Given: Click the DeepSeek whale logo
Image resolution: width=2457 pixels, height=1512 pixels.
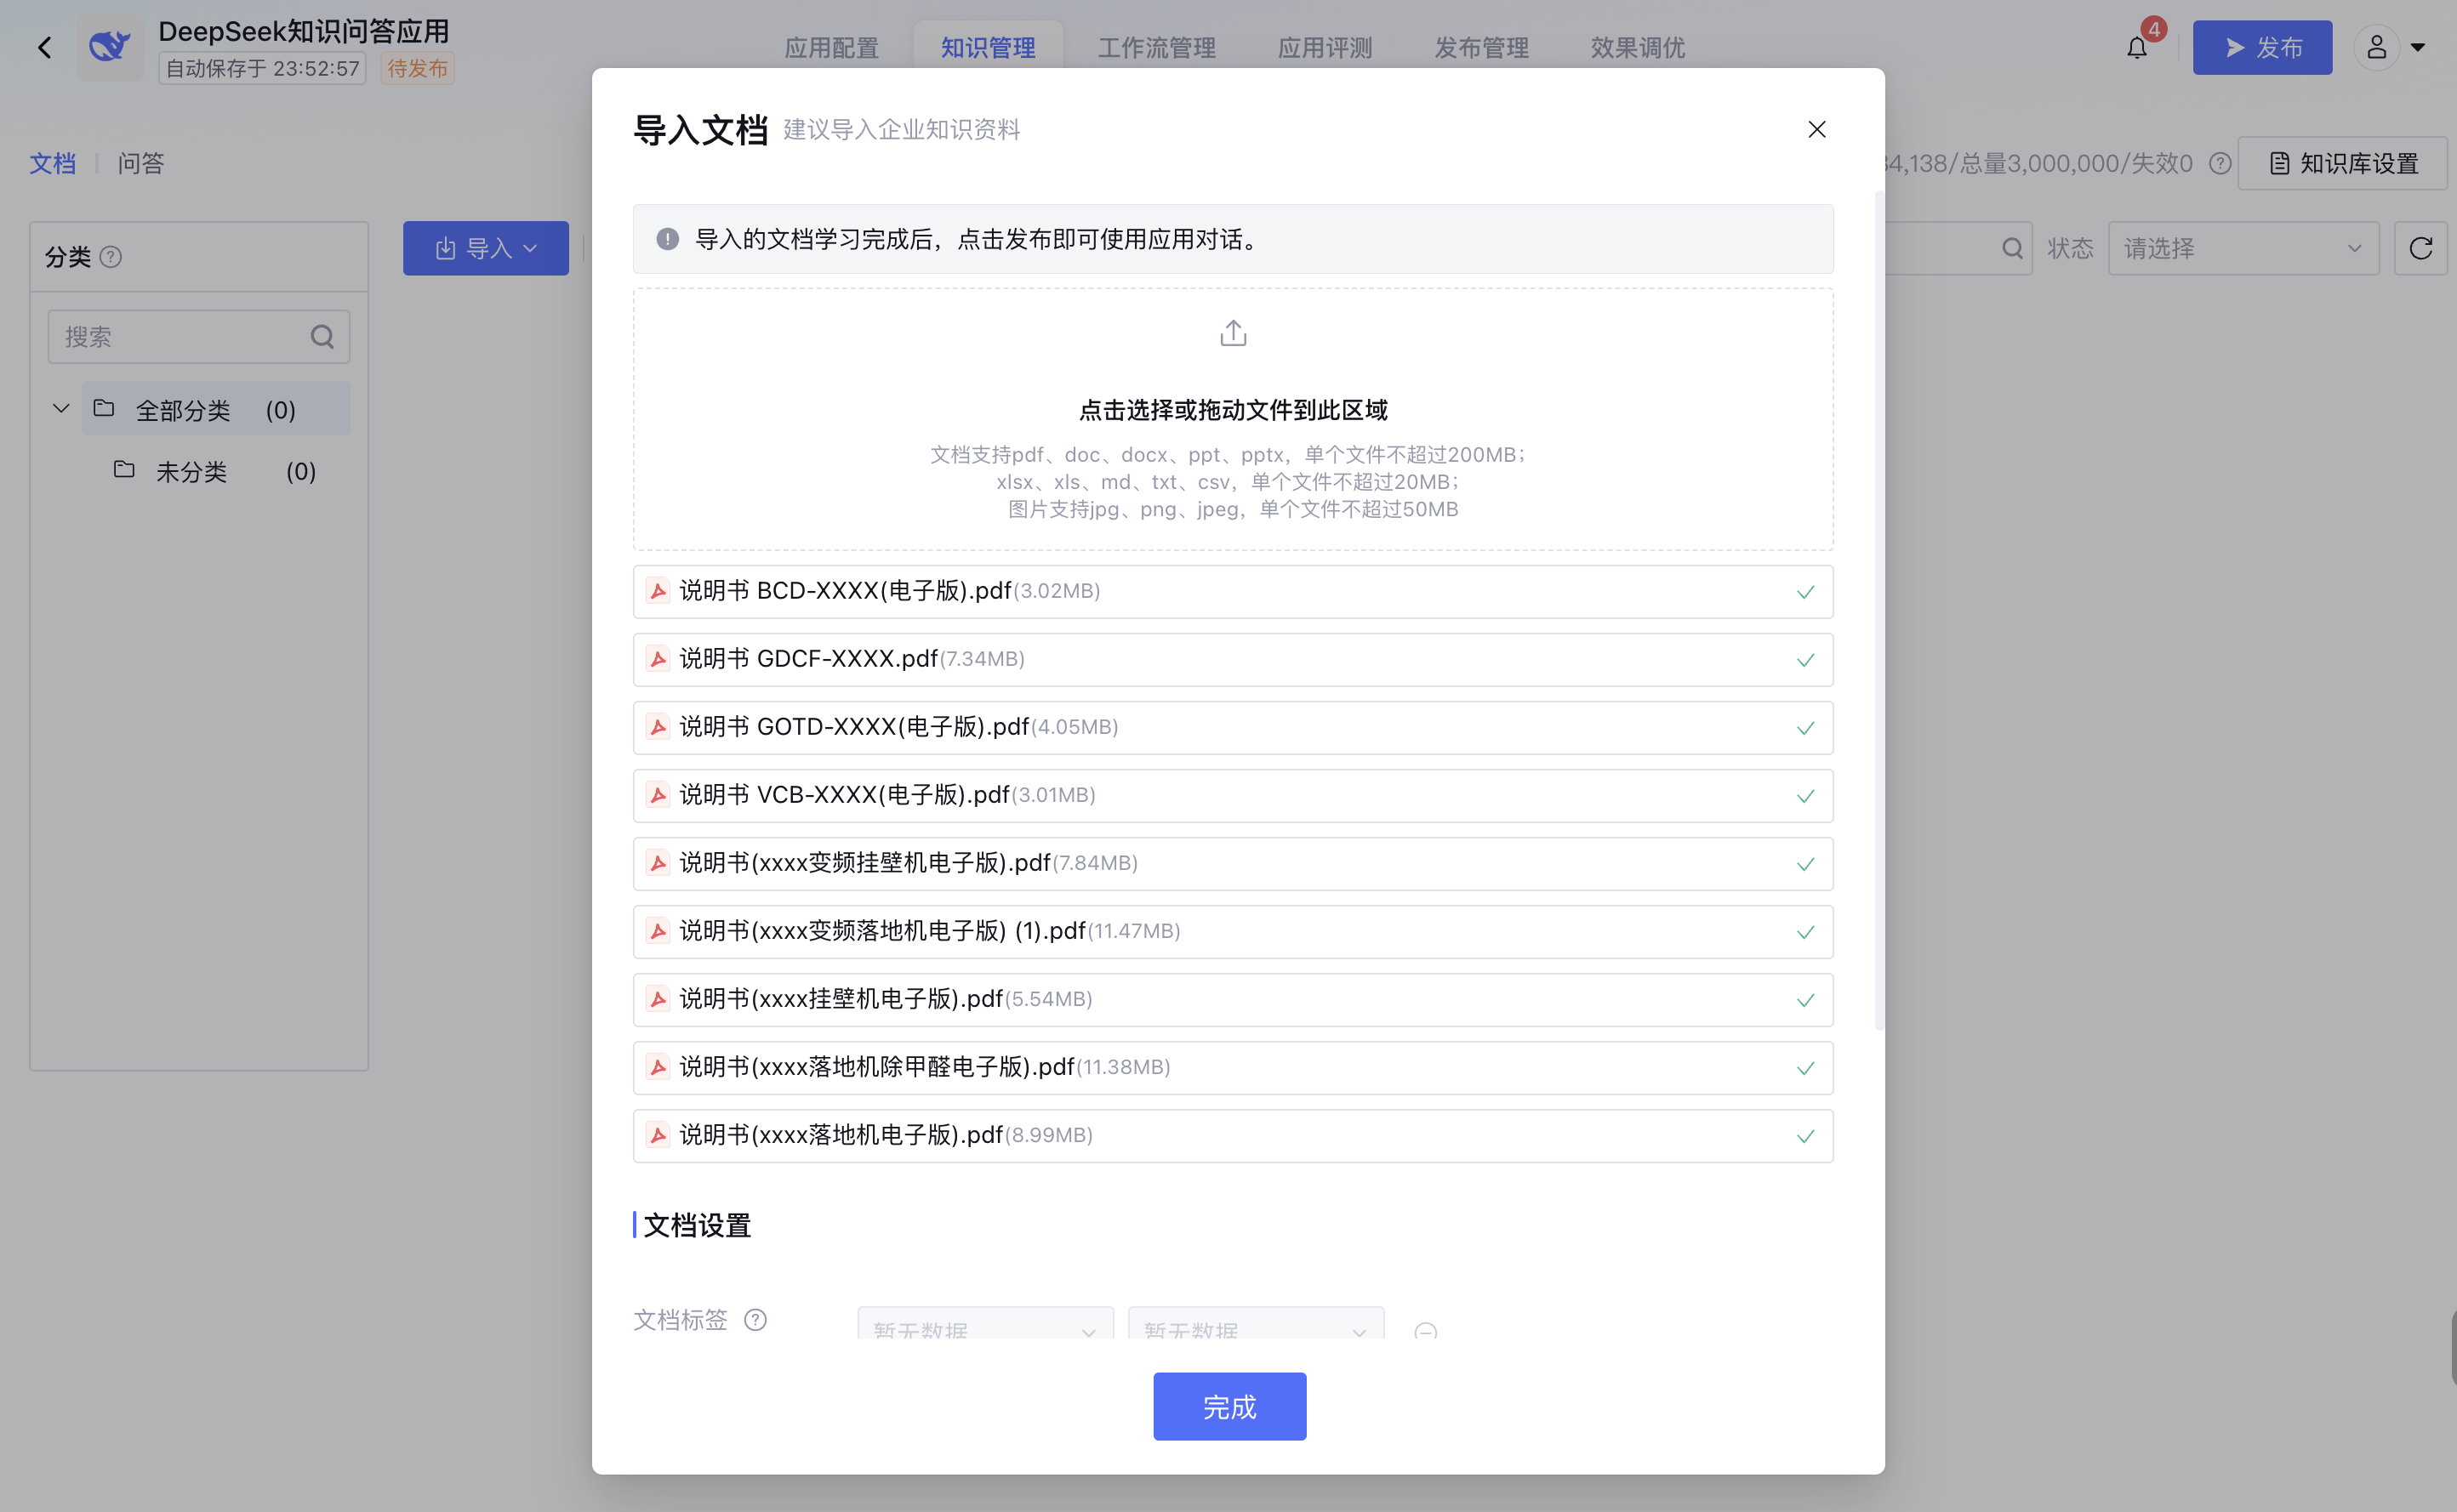Looking at the screenshot, I should [110, 45].
